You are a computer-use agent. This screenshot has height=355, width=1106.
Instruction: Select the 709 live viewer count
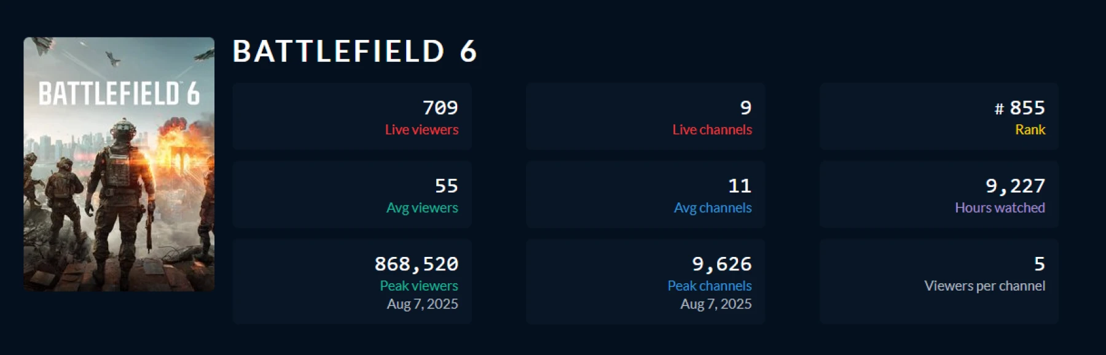[440, 108]
